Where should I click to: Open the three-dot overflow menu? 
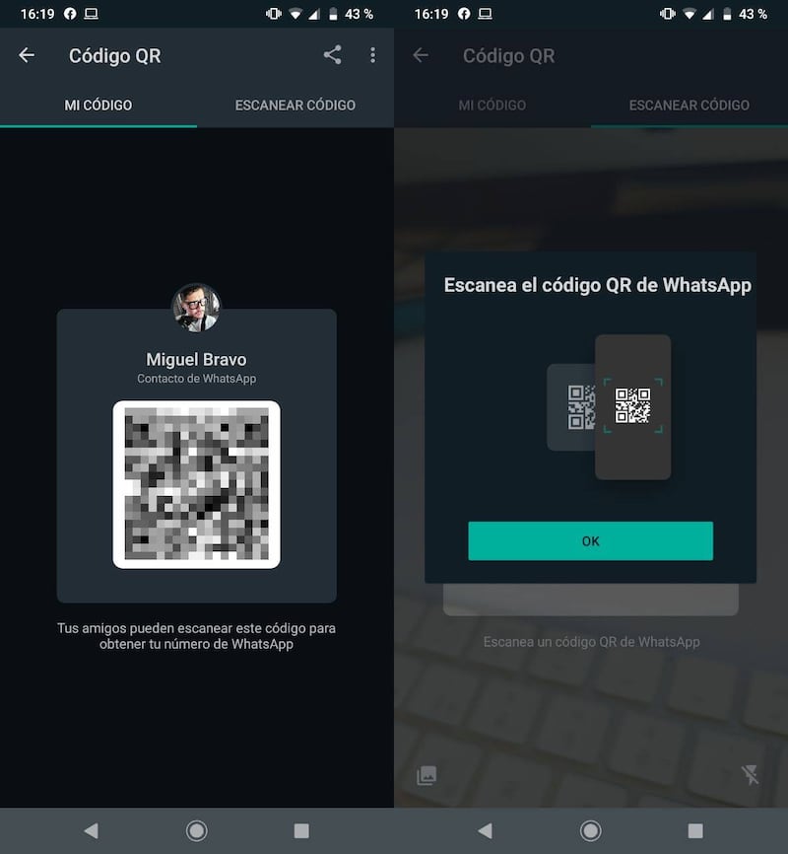click(x=372, y=55)
